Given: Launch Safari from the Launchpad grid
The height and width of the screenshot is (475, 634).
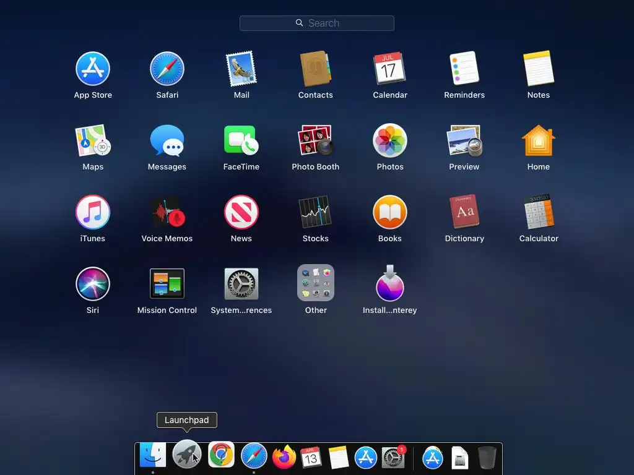Looking at the screenshot, I should [167, 69].
